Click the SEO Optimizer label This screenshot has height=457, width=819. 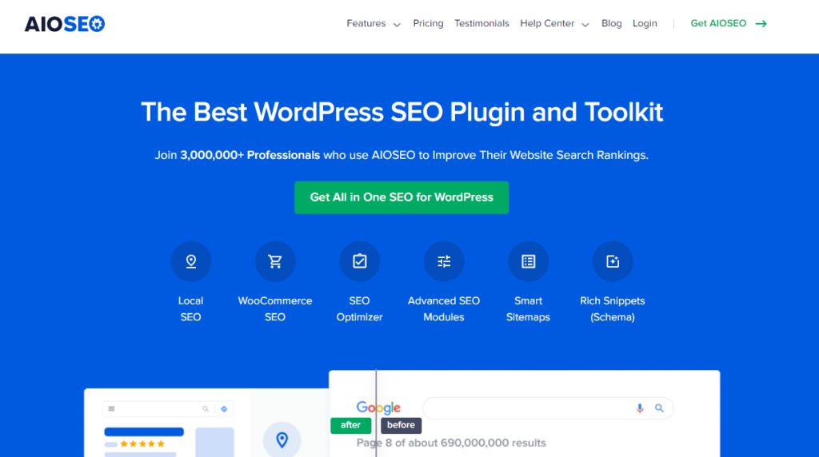tap(359, 309)
